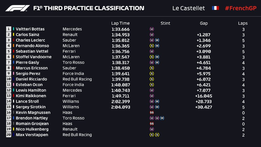Image resolution: width=261 pixels, height=147 pixels.
Task: Click Sebastian Vettel's lap time 1:36.756
Action: point(121,51)
